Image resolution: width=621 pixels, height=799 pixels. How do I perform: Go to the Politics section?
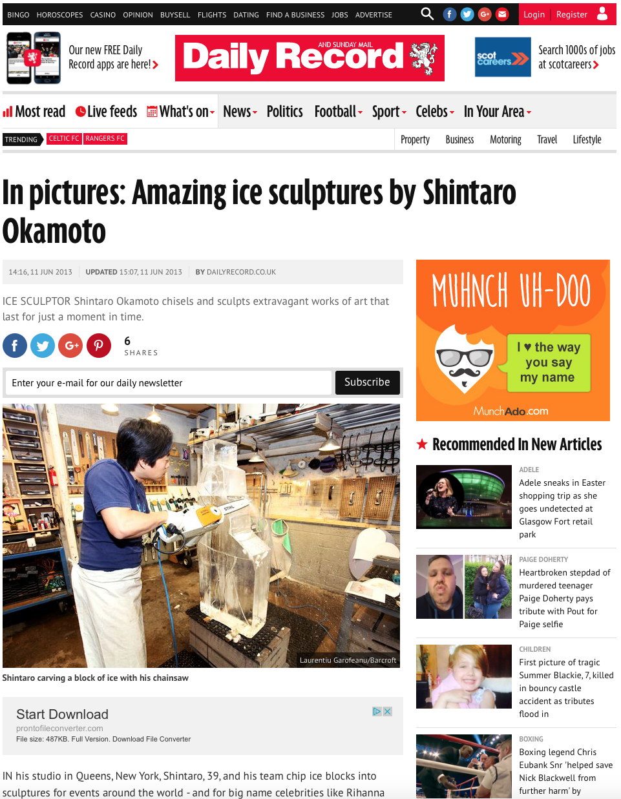point(284,112)
